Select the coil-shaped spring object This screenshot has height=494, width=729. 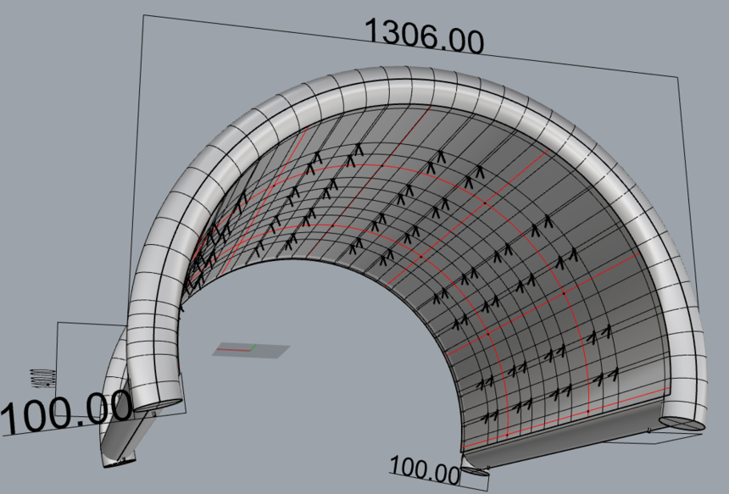click(40, 378)
